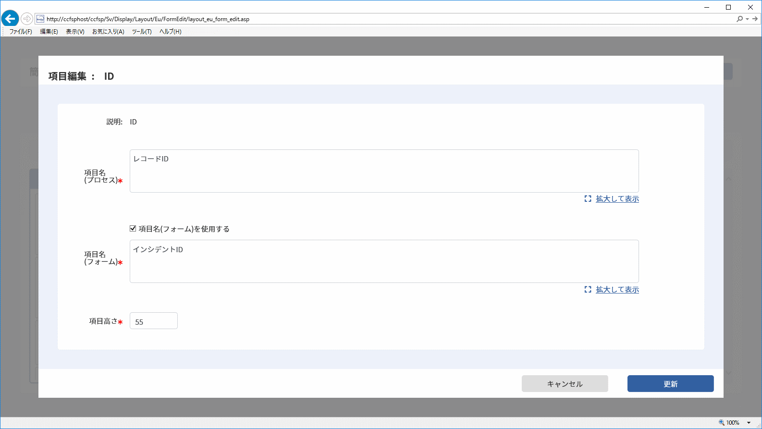Open the ツール(T) menu
Viewport: 762px width, 429px height.
(x=142, y=32)
